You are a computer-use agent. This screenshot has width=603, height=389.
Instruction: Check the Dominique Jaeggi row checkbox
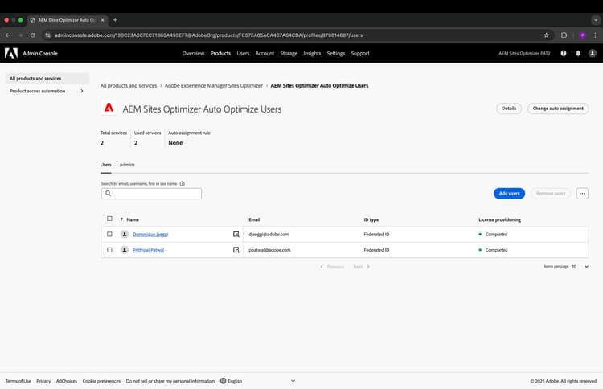(109, 234)
